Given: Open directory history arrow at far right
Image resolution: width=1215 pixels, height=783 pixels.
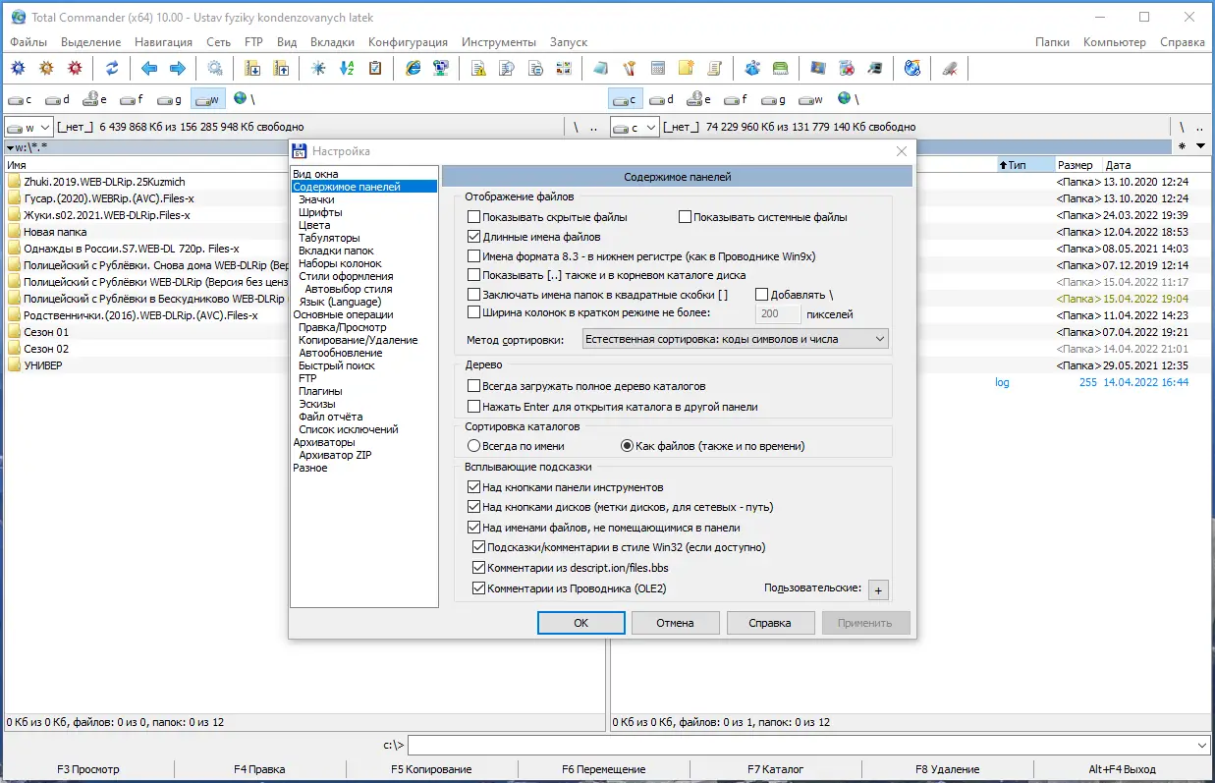Looking at the screenshot, I should point(1202,146).
